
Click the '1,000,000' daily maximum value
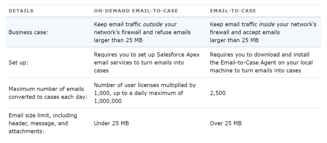(x=108, y=101)
